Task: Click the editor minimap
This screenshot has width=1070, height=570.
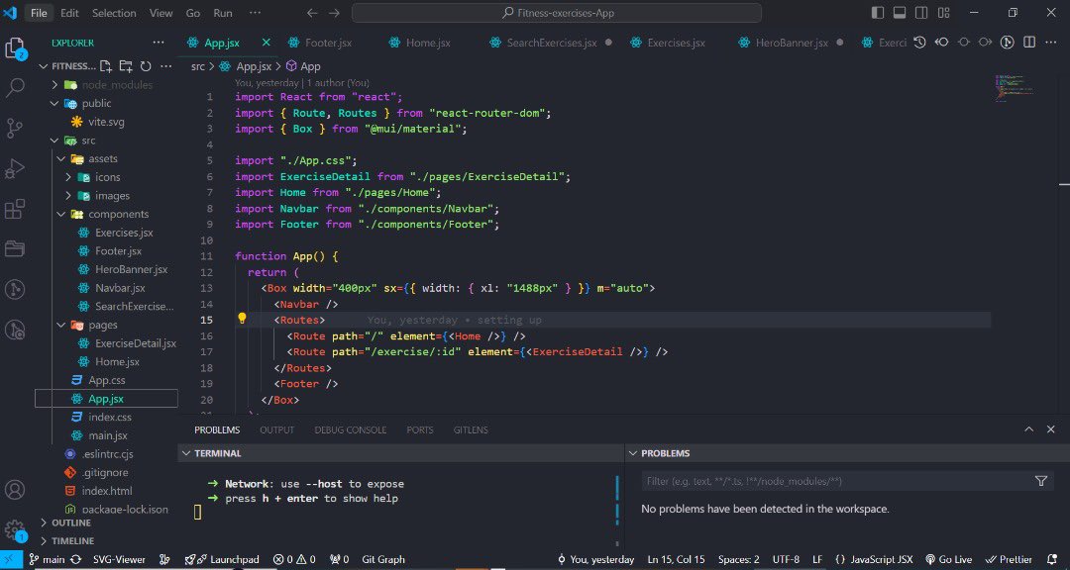Action: click(1016, 87)
